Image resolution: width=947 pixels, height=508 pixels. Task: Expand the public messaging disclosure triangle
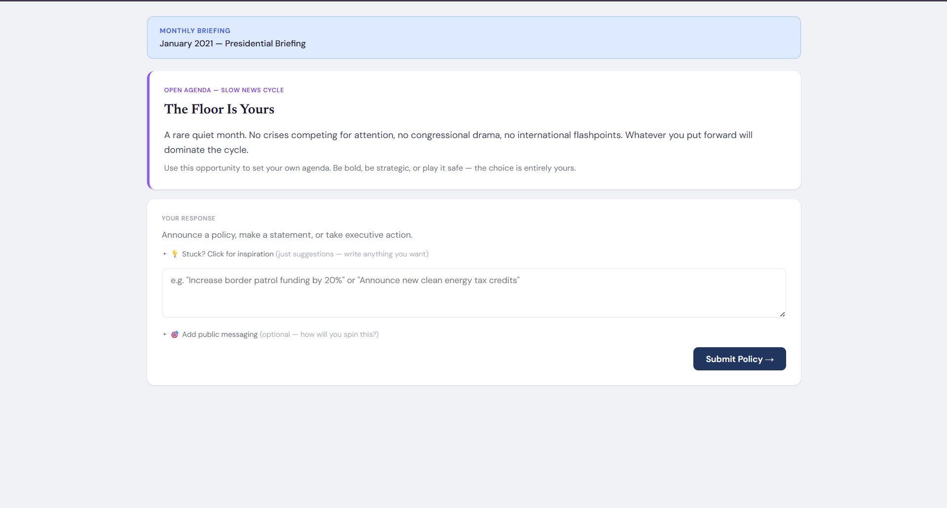[165, 334]
